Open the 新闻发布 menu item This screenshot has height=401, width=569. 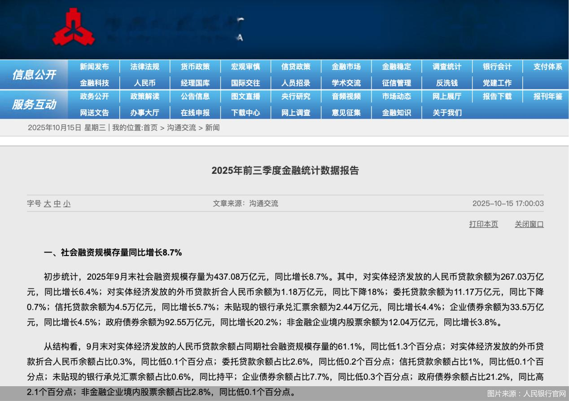[94, 67]
